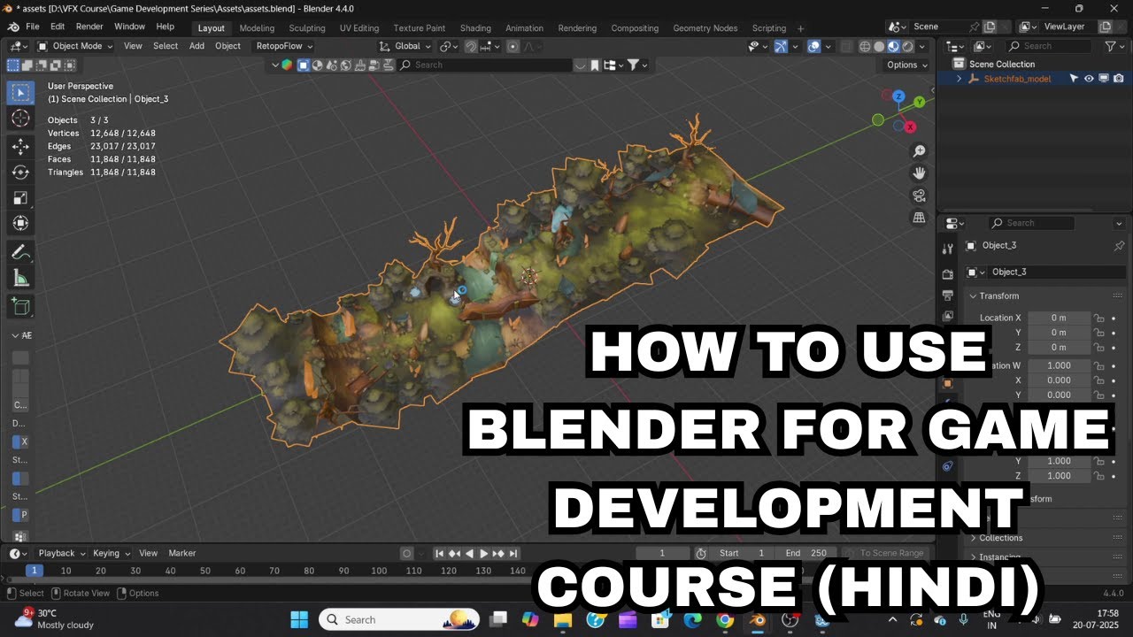The width and height of the screenshot is (1133, 637).
Task: Toggle Sketchfab_model selectability arrow icon
Action: [1075, 79]
